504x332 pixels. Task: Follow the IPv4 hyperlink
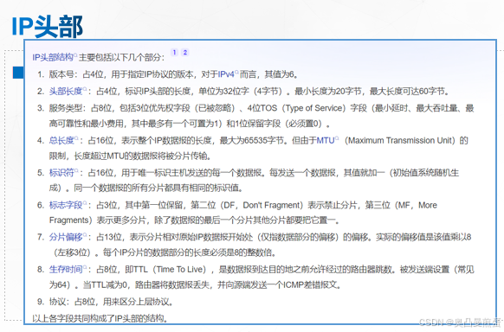(227, 74)
